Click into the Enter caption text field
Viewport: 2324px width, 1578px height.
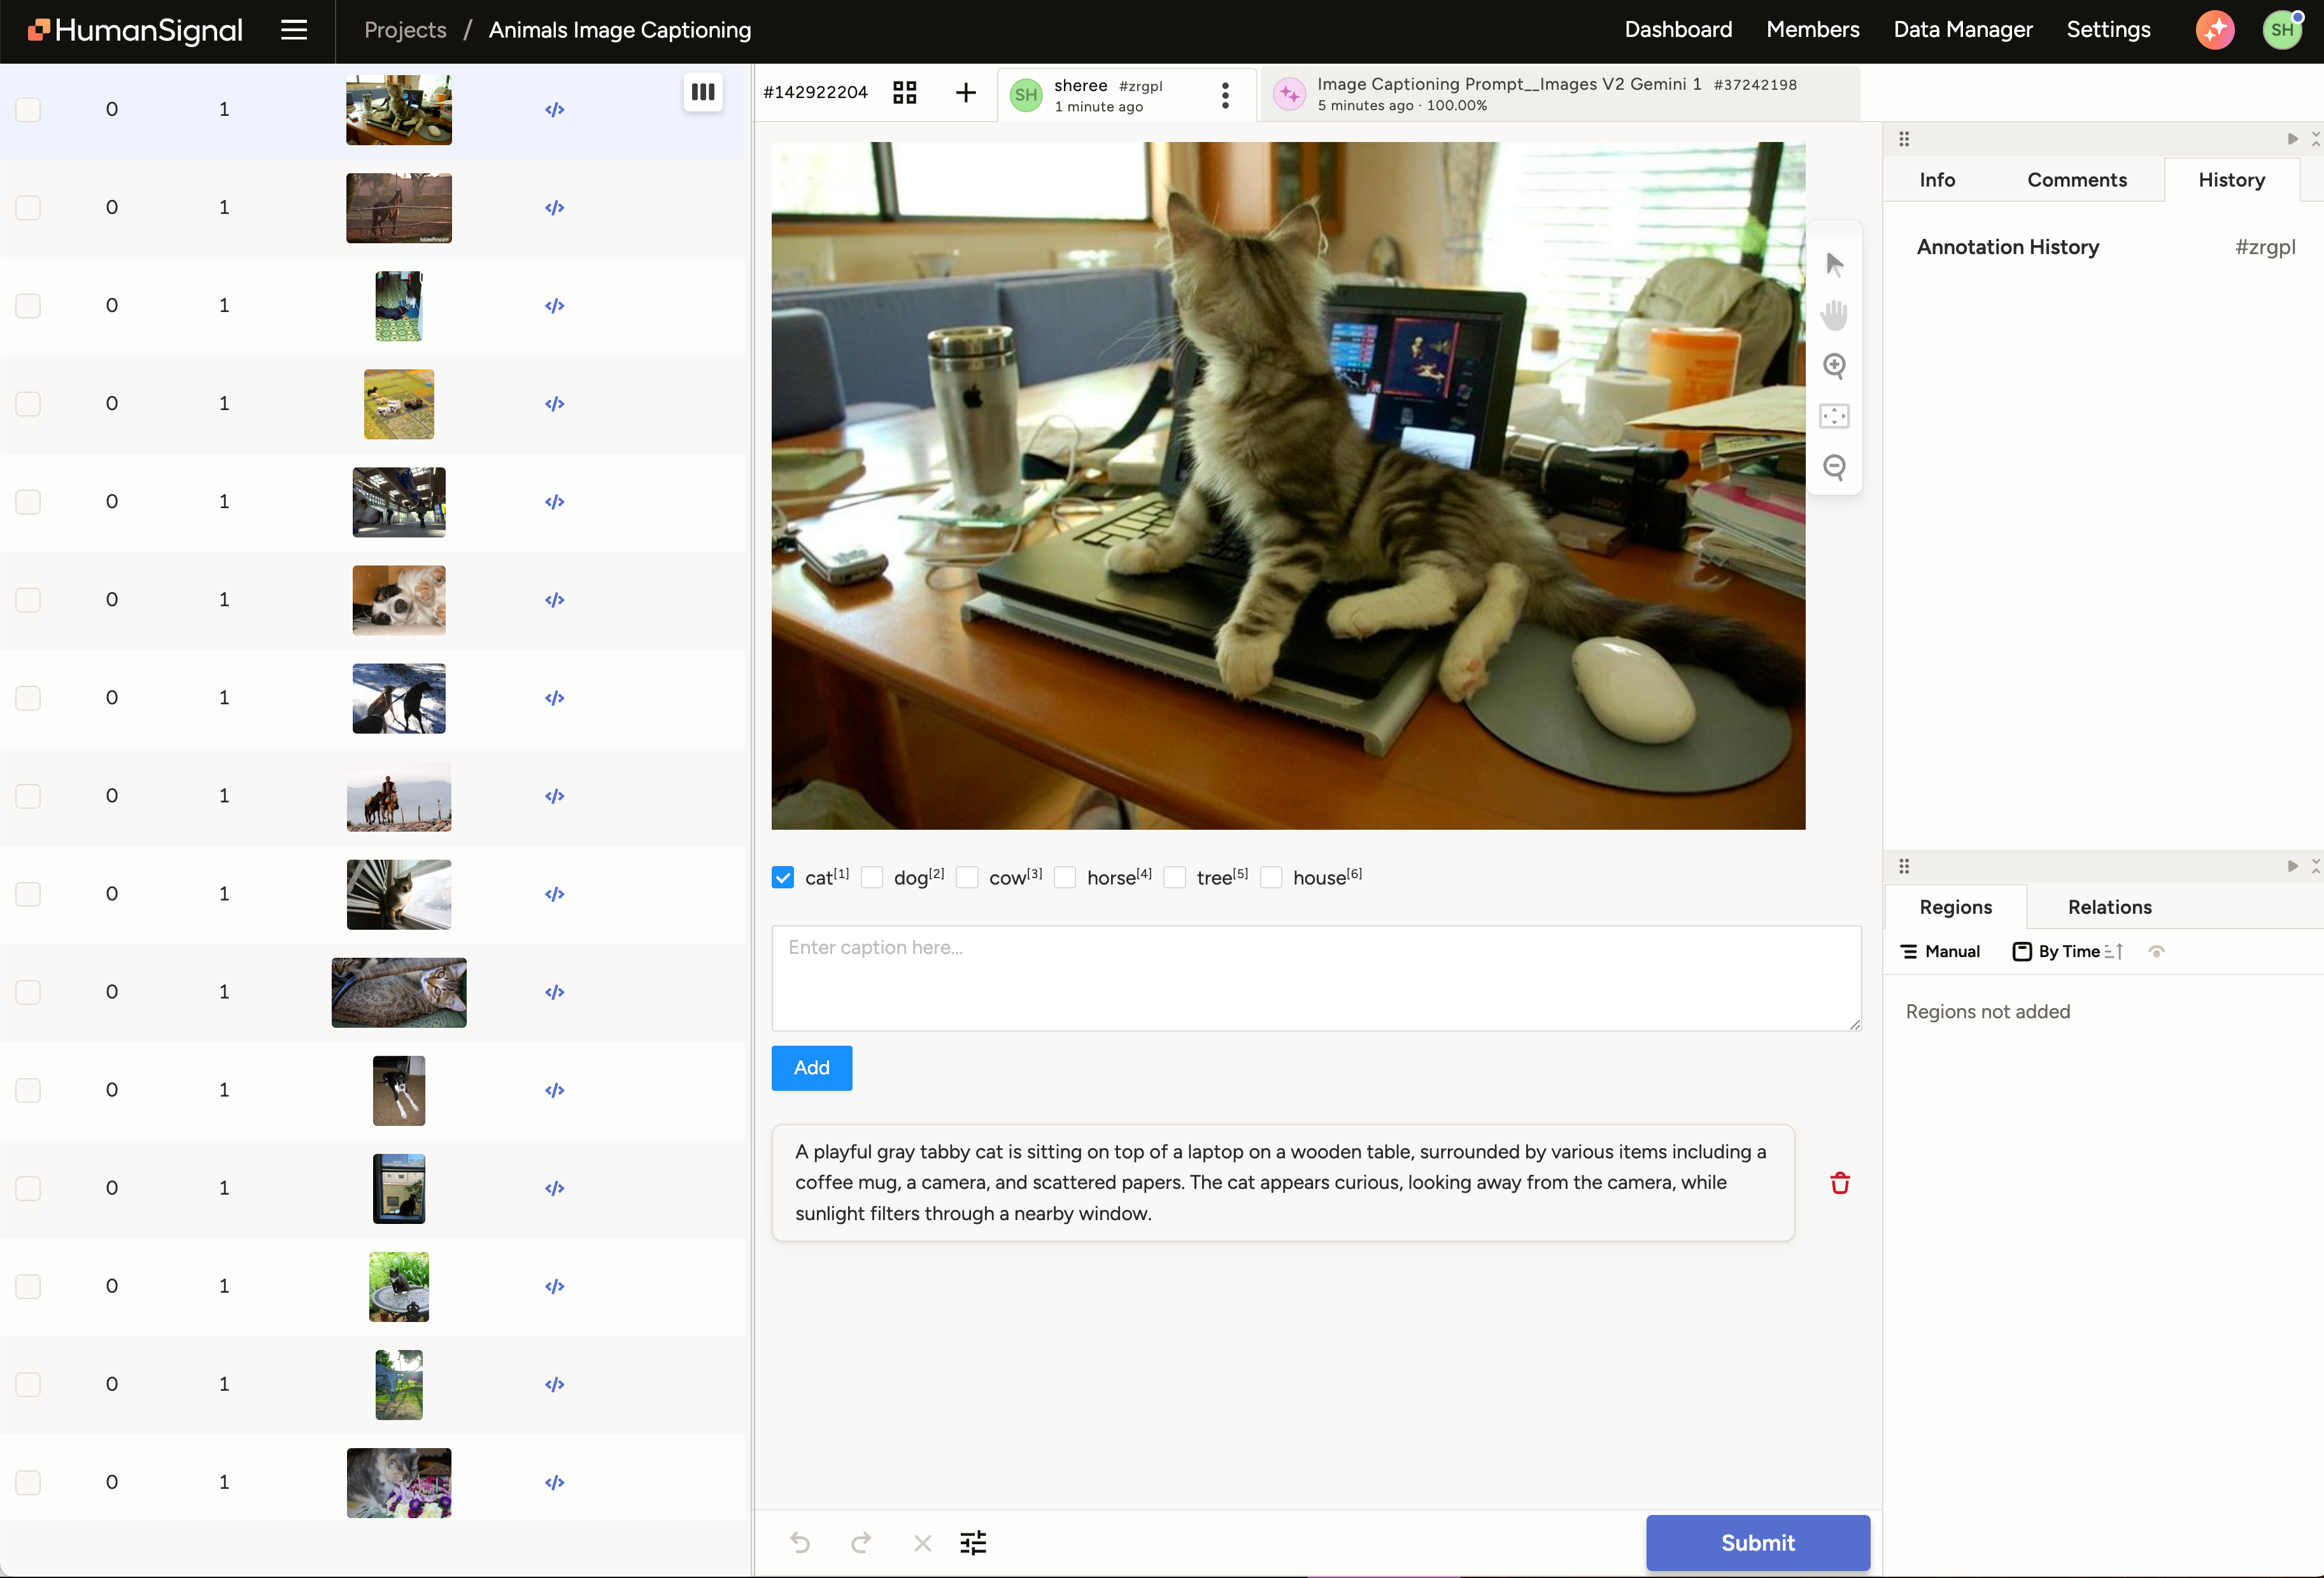1315,977
